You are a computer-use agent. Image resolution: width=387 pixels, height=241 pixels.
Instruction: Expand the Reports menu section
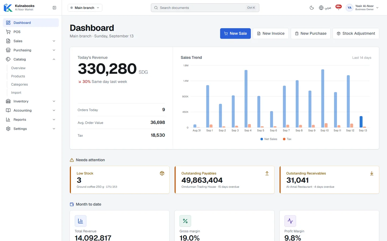click(x=31, y=120)
